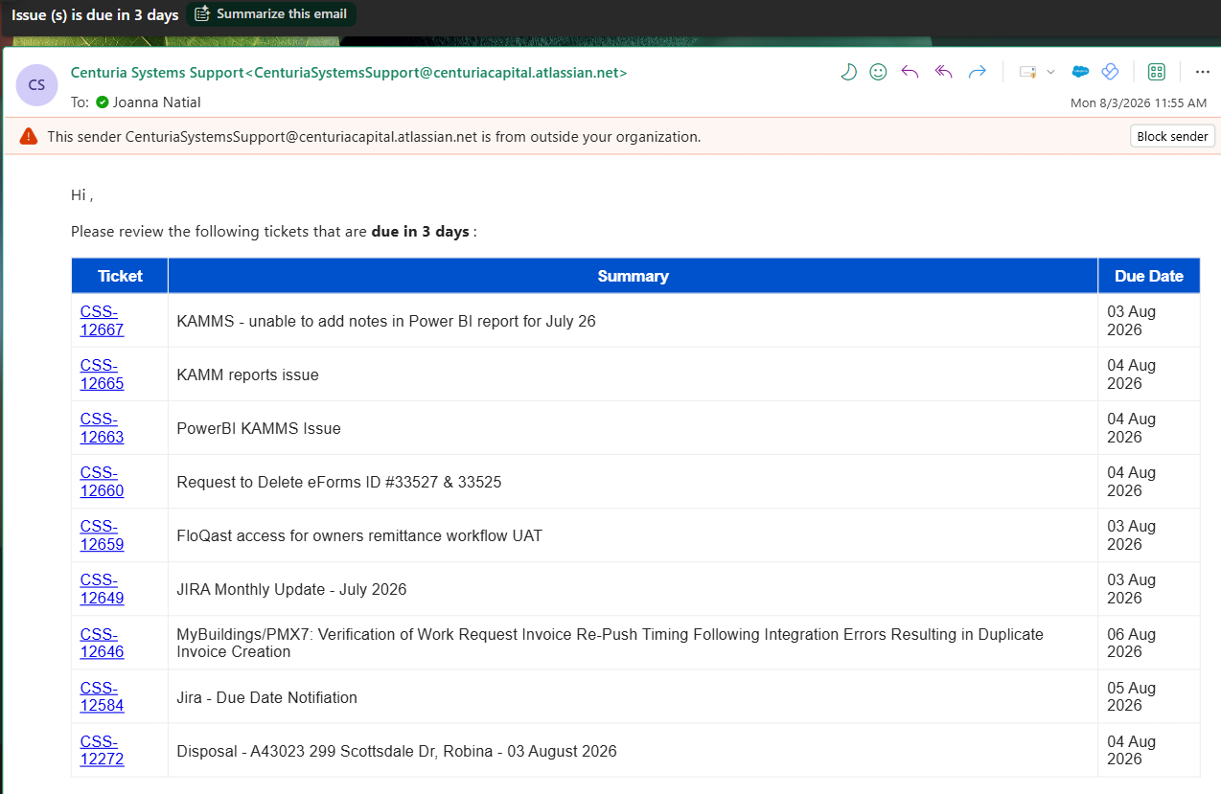Open ticket link CSS-12660
Screen dimensions: 1221x794
point(102,482)
